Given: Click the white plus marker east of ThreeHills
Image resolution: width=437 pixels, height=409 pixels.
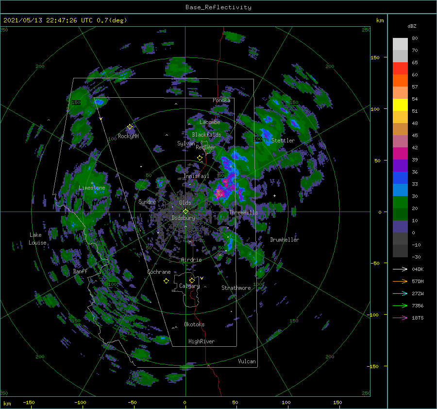Looking at the screenshot, I should point(274,196).
